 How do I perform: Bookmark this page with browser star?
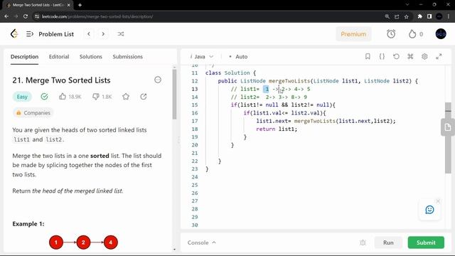[x=406, y=16]
